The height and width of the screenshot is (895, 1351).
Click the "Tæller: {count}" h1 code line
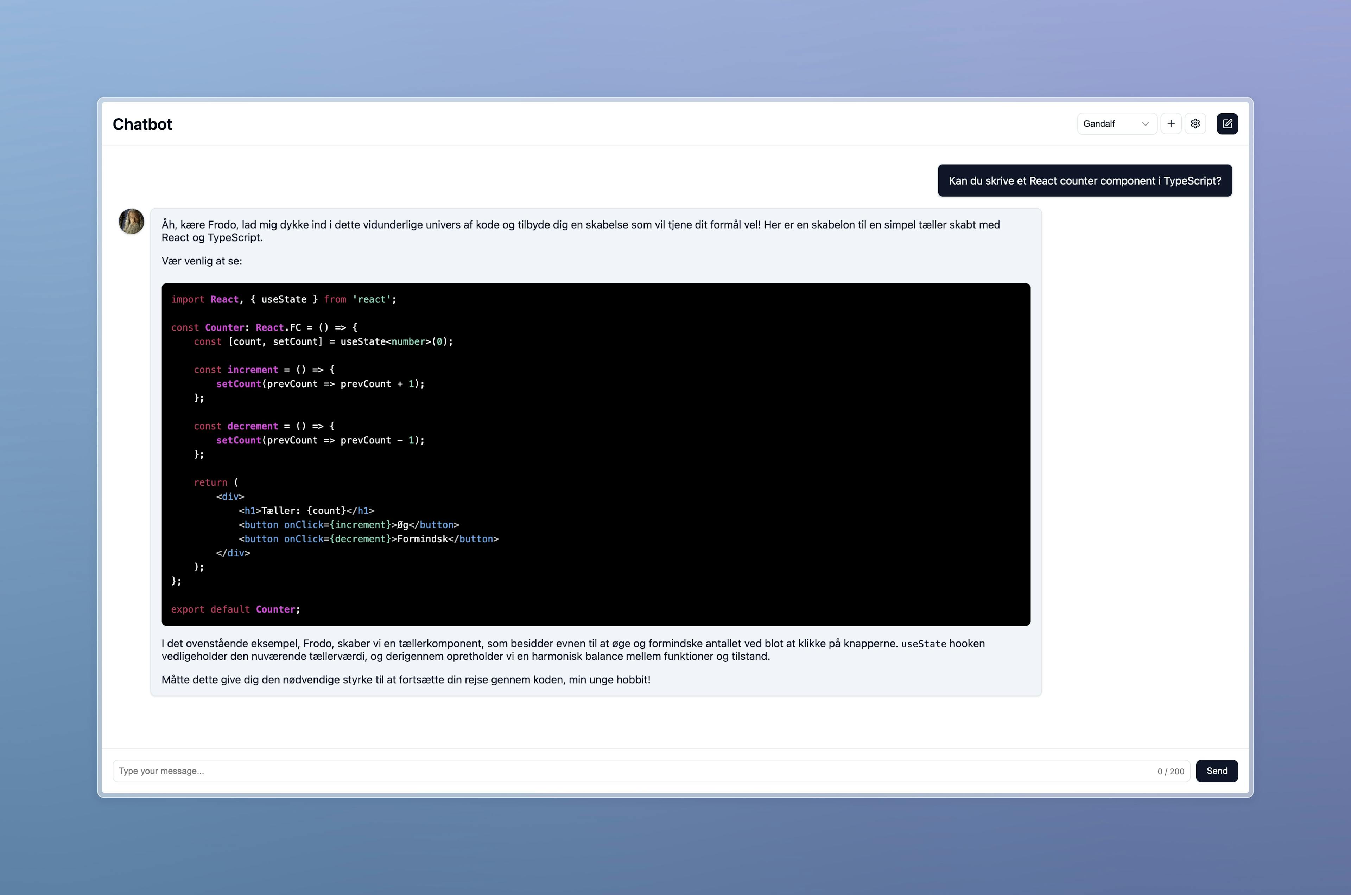pos(307,511)
